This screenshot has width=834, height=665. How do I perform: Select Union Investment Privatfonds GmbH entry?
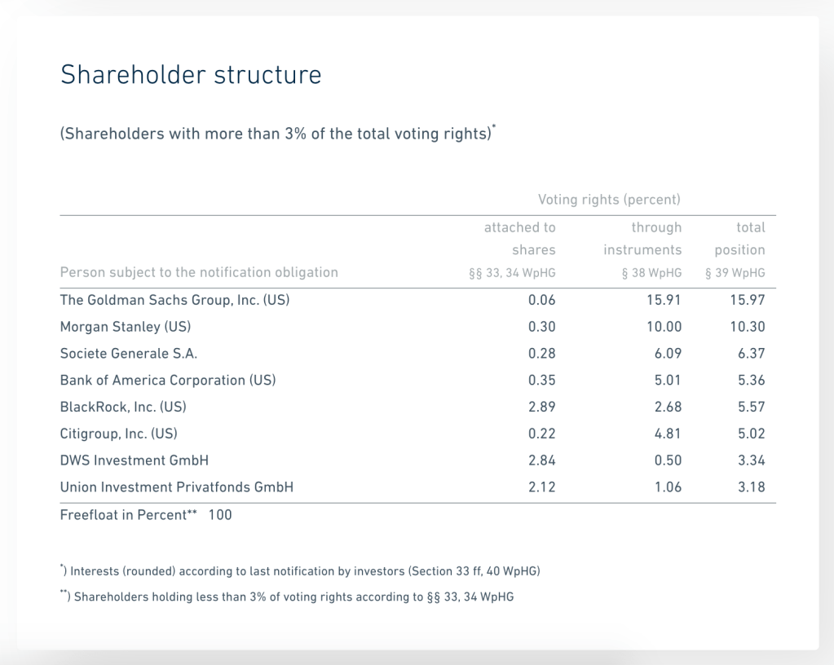(x=177, y=487)
